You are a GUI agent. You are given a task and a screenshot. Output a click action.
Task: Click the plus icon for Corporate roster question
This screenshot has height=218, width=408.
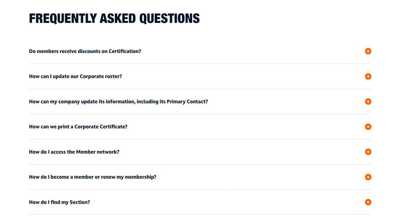click(x=368, y=76)
